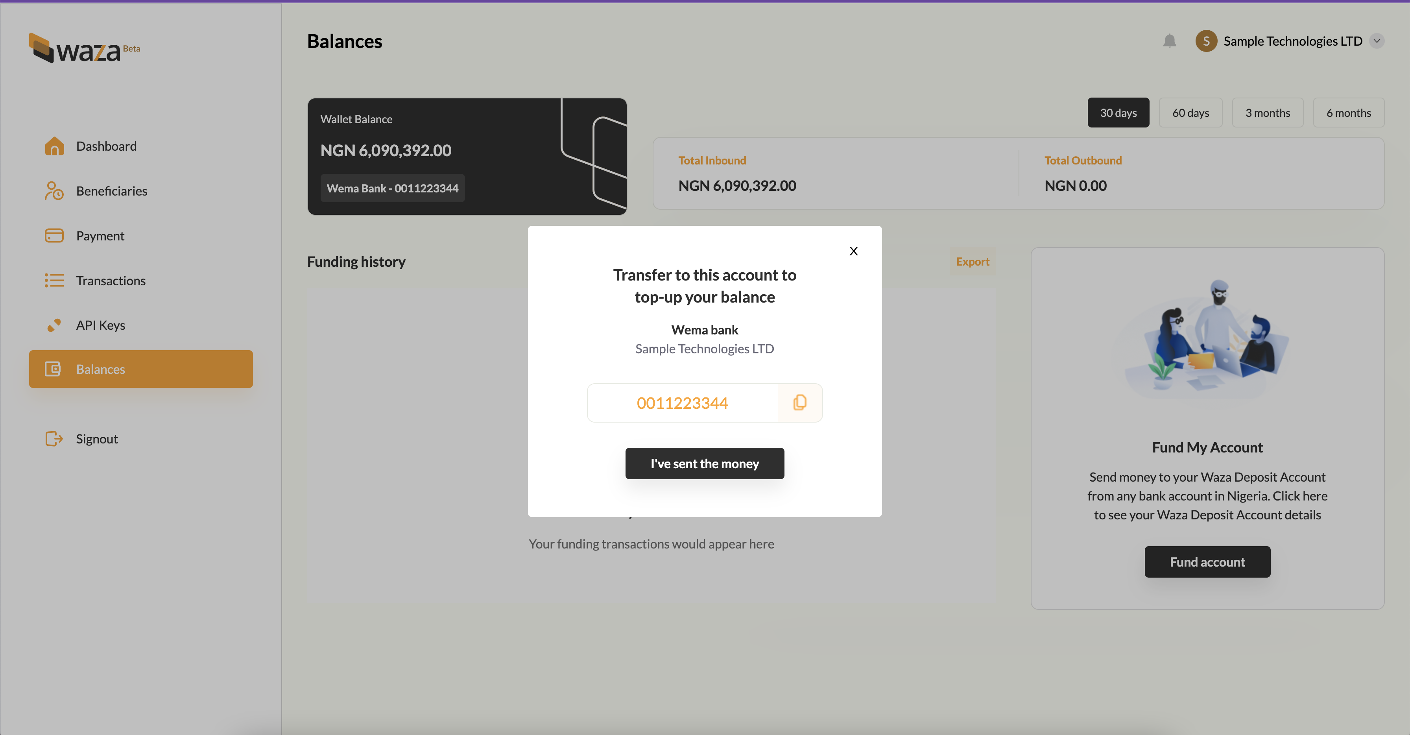
Task: Click the Dashboard home icon
Action: pos(54,146)
